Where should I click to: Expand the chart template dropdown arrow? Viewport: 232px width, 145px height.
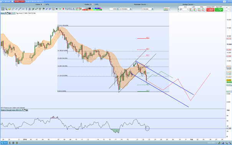(x=169, y=9)
